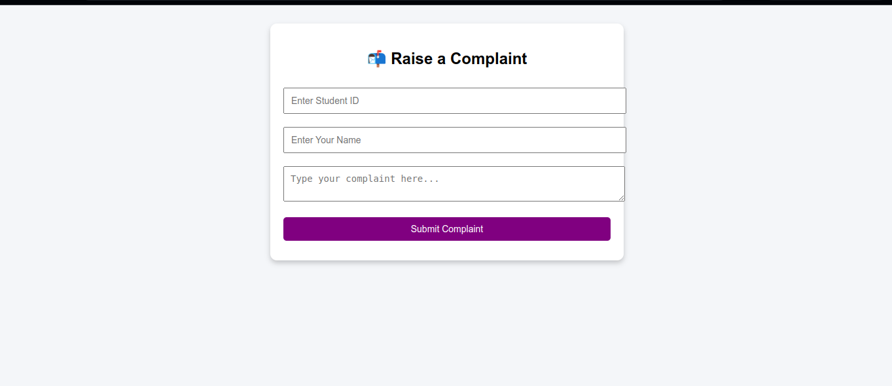Viewport: 892px width, 386px height.
Task: Click the left edge of the purple submit button
Action: pos(288,229)
